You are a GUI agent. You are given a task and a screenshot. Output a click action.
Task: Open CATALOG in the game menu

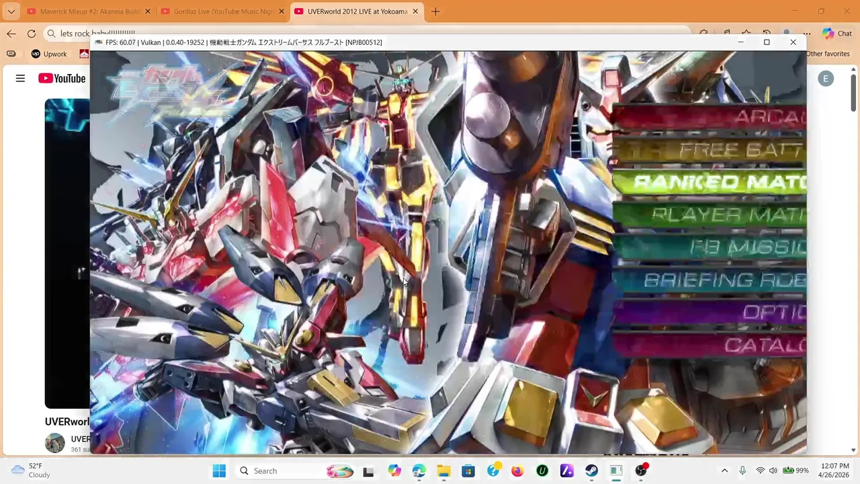tap(709, 346)
